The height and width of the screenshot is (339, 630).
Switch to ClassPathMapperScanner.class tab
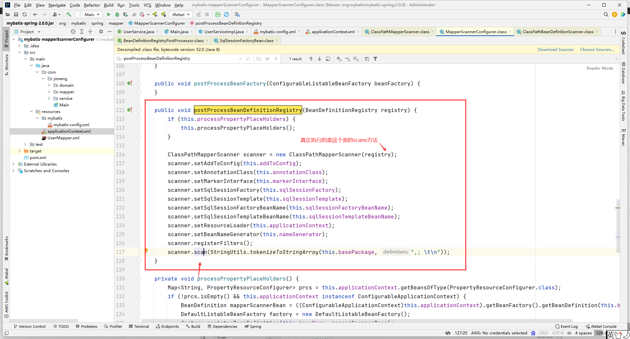[400, 32]
